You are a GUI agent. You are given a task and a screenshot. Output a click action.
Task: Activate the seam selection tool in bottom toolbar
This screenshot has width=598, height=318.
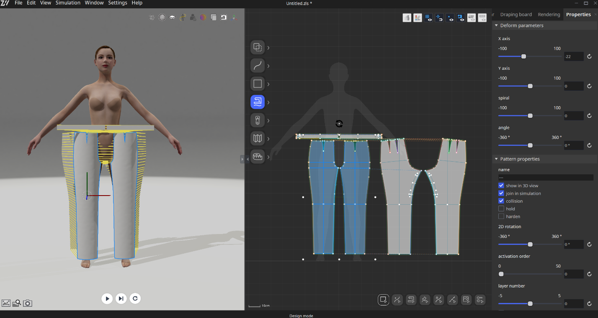[x=411, y=300]
